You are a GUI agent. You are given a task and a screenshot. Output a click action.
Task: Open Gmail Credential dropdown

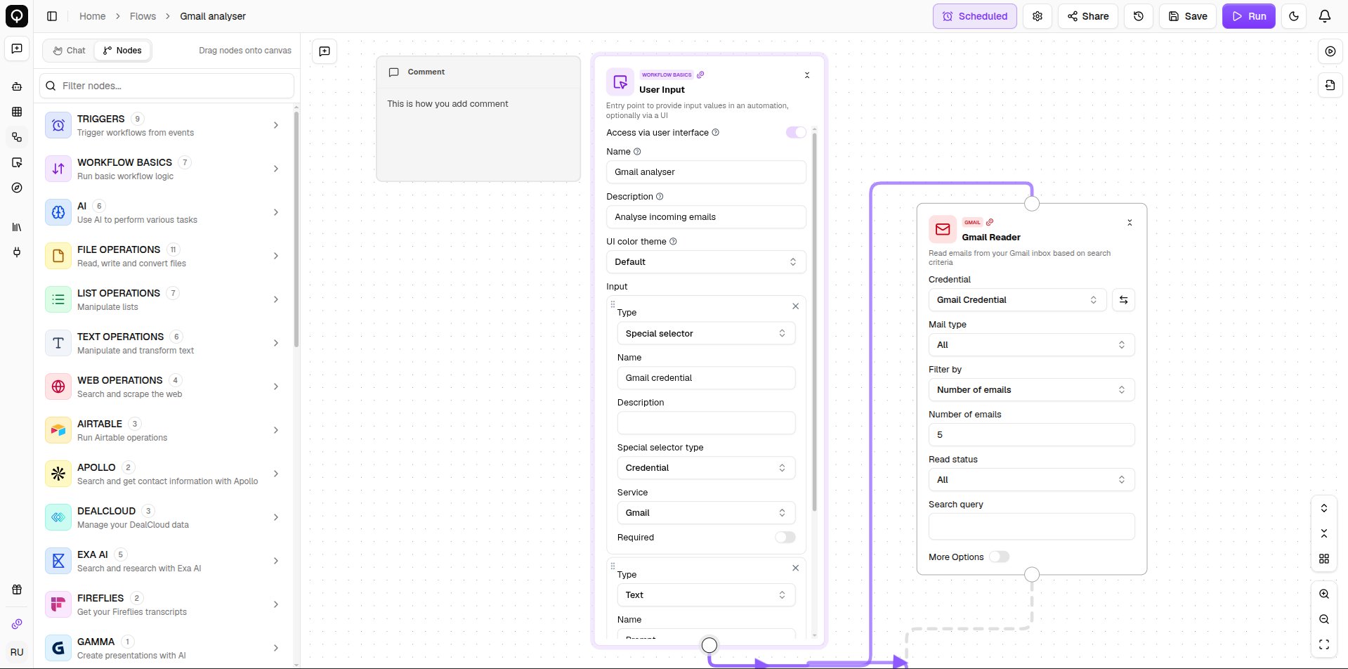click(1017, 299)
